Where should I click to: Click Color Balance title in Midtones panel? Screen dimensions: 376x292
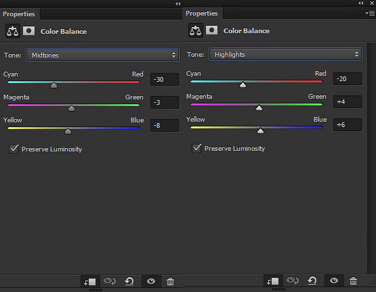tap(64, 31)
